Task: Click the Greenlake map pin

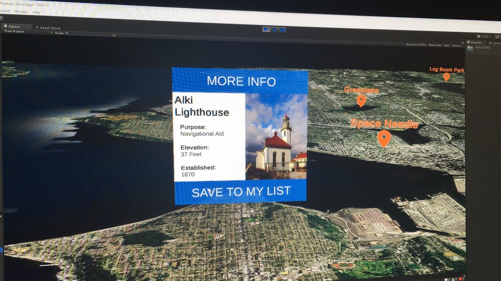Action: tap(361, 101)
